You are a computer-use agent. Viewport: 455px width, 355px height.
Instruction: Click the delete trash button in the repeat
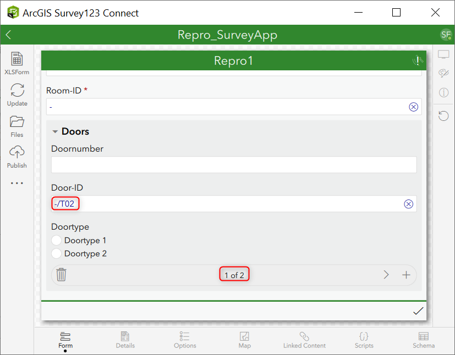point(61,274)
